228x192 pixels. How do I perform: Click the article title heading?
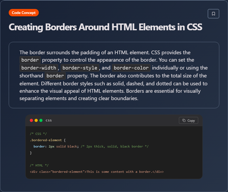[x=105, y=27]
